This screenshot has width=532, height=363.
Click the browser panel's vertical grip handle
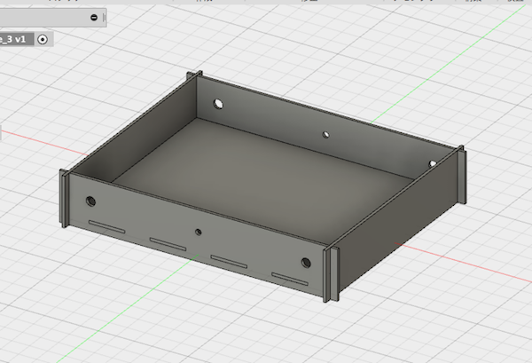click(x=104, y=18)
